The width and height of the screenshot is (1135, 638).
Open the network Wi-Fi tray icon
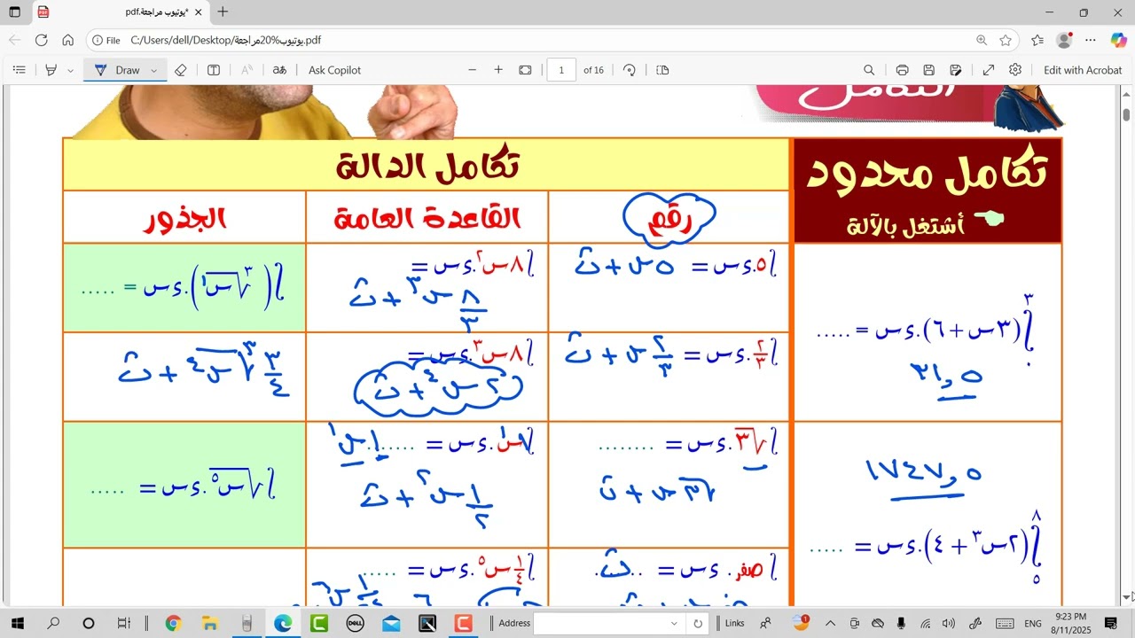(x=925, y=623)
